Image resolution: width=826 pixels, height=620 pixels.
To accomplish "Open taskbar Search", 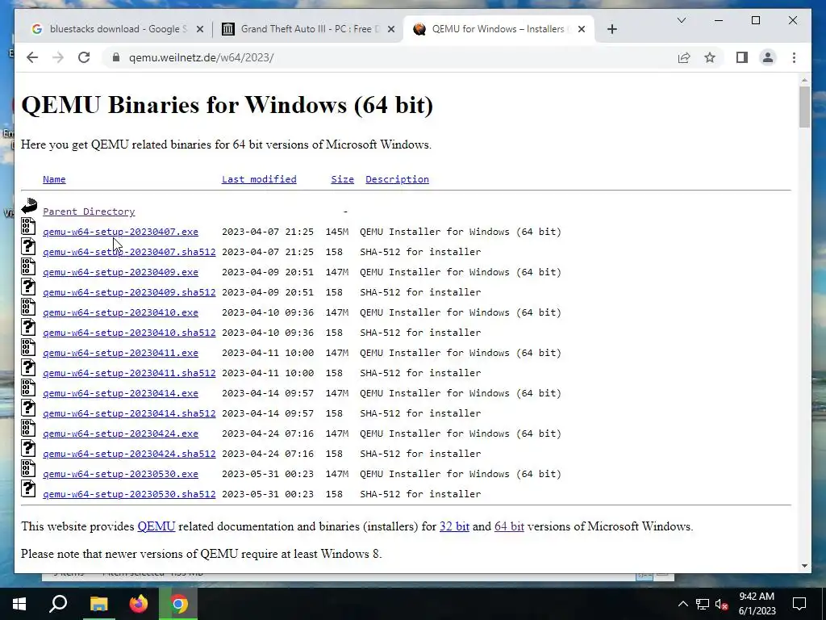I will pos(58,604).
